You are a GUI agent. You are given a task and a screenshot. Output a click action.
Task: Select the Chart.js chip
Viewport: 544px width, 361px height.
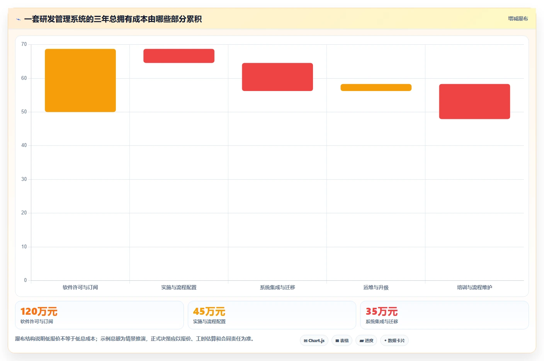click(x=314, y=341)
